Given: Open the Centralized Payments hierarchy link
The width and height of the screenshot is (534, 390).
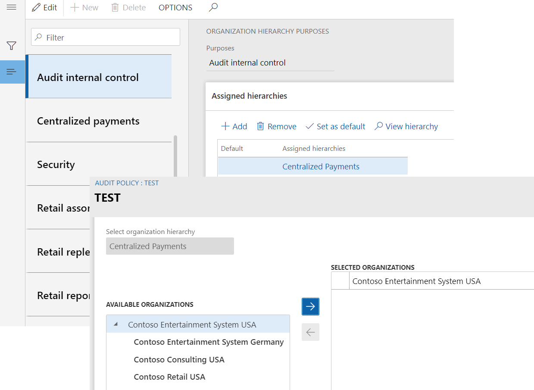Looking at the screenshot, I should [321, 167].
